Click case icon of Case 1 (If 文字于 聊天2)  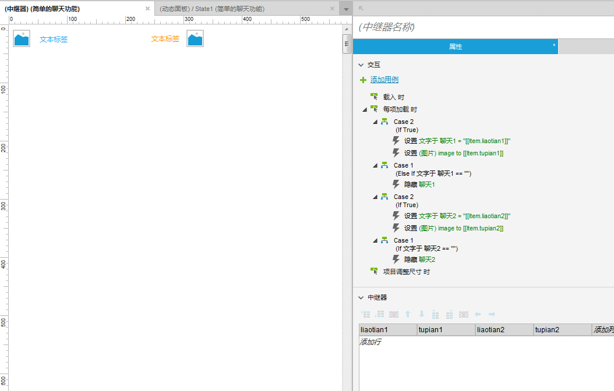pos(384,240)
